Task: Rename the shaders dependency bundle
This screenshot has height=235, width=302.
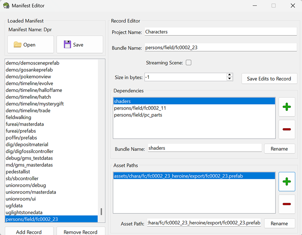Action: point(279,149)
